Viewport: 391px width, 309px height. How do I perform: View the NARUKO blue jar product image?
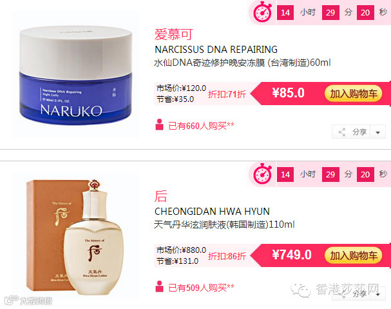pos(75,75)
